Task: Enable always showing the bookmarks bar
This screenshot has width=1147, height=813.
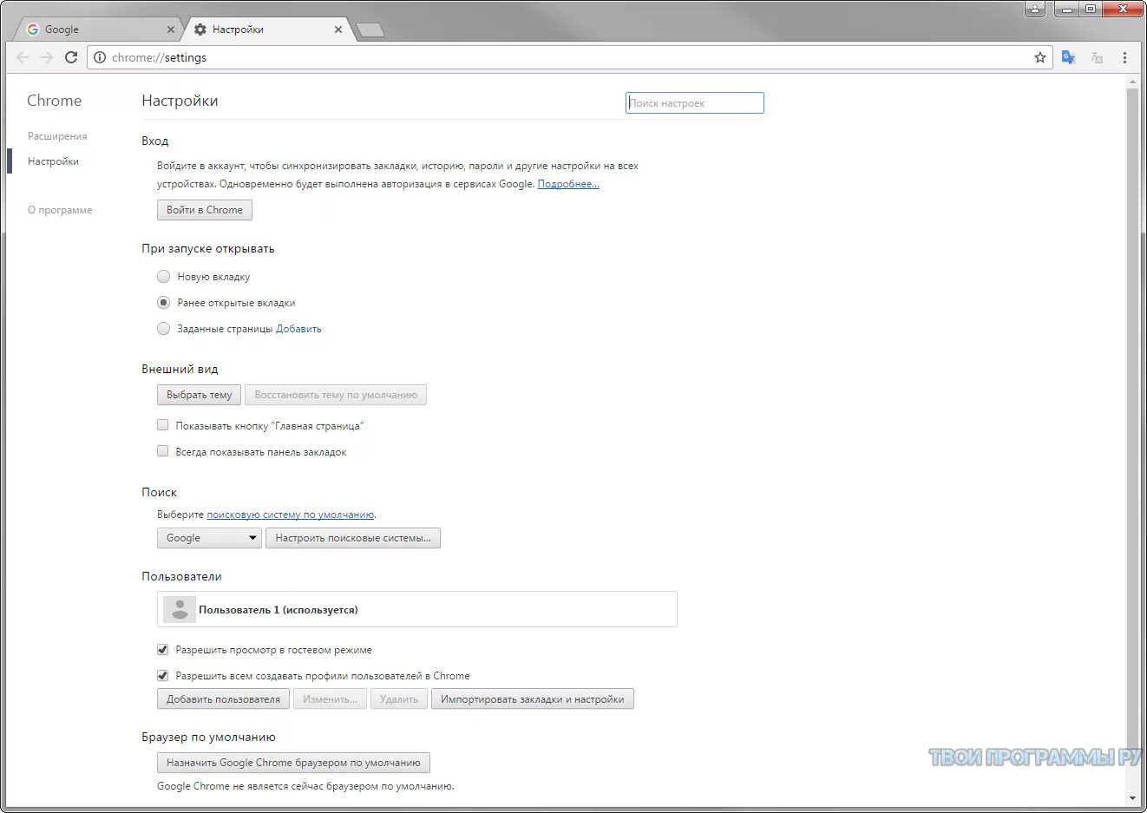Action: (162, 451)
